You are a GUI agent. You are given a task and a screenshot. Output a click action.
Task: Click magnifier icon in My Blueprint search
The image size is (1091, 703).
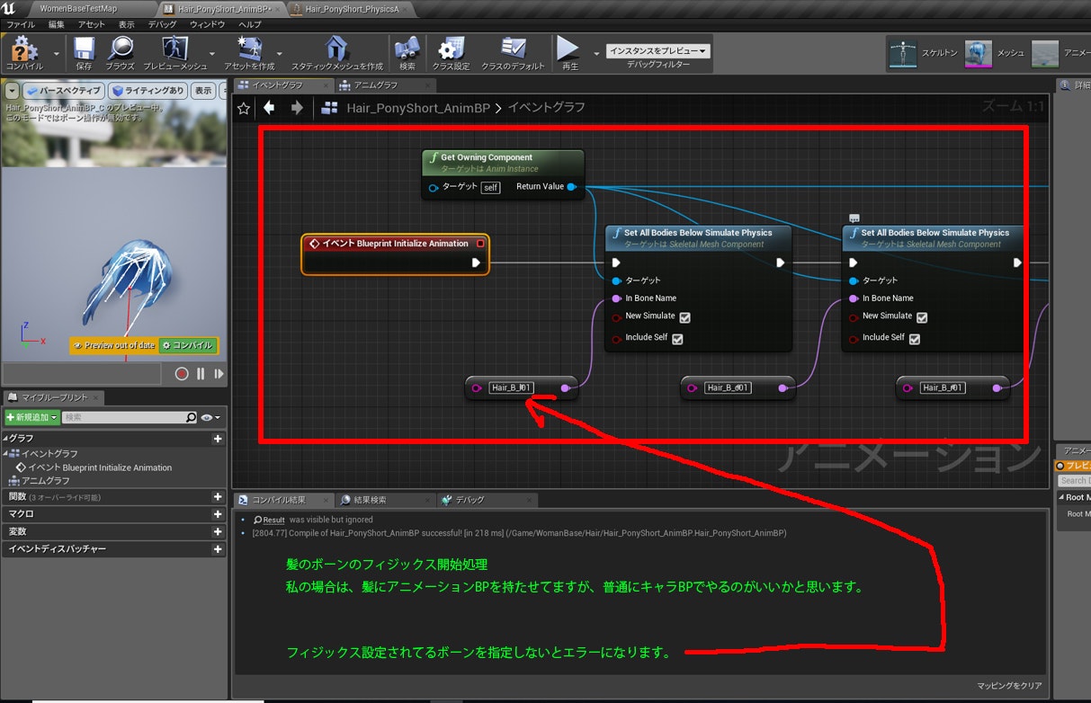pos(191,418)
